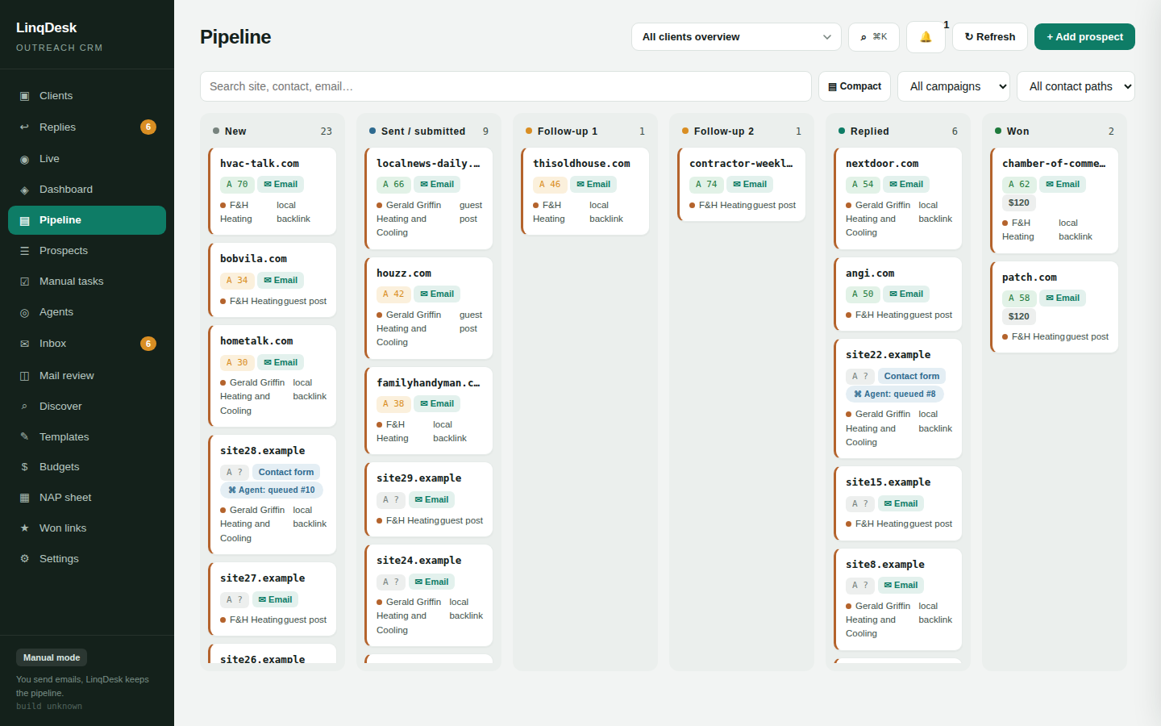The width and height of the screenshot is (1161, 726).
Task: Click the $120 badge on patch.com
Action: coord(1018,316)
